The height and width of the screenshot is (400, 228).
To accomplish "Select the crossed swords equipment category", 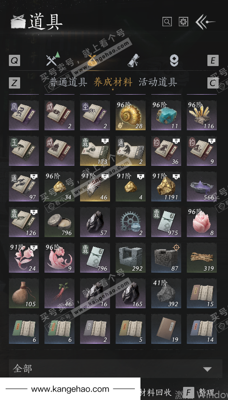I will [53, 59].
